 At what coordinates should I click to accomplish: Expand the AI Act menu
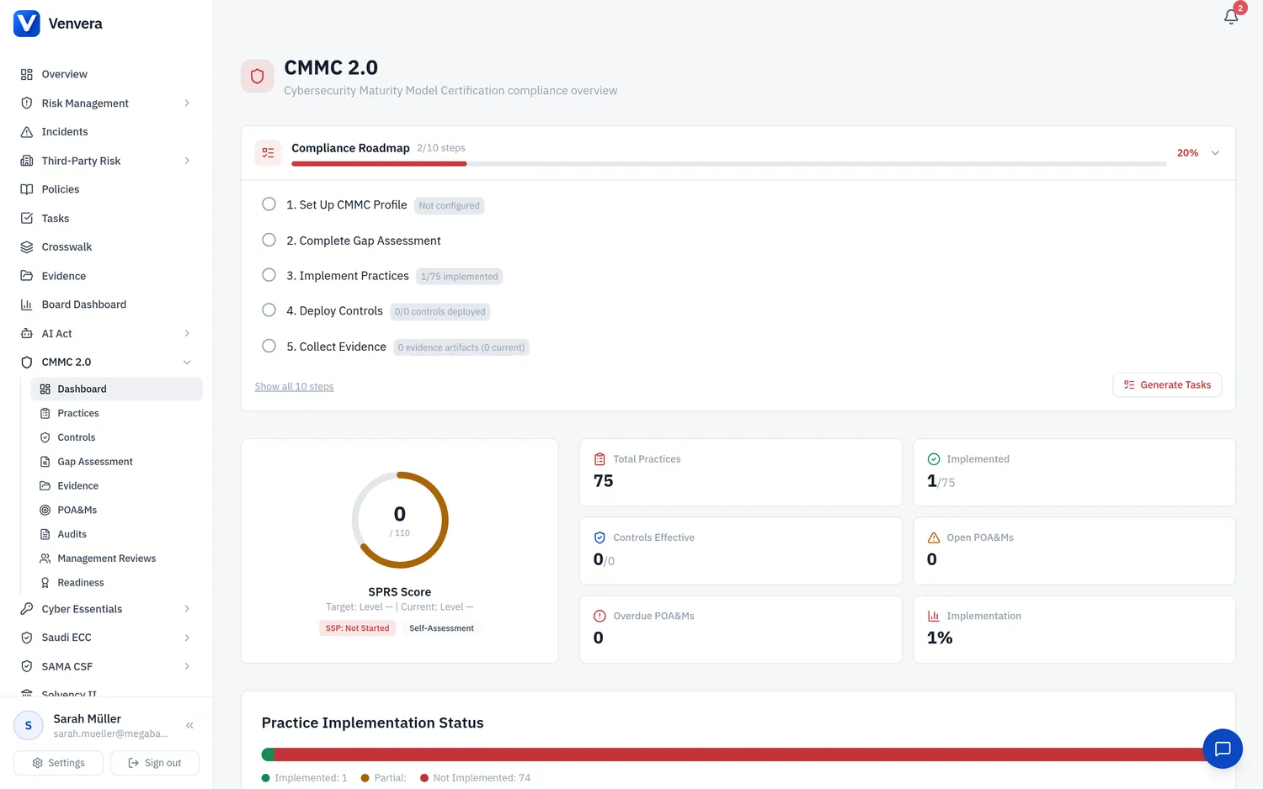[187, 334]
